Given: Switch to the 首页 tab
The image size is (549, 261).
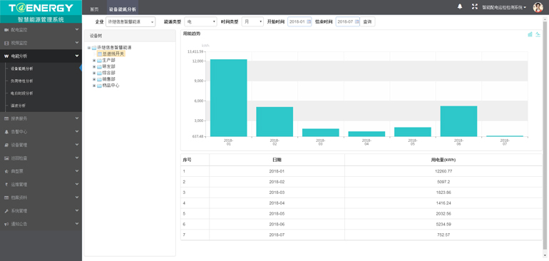Looking at the screenshot, I should point(94,9).
